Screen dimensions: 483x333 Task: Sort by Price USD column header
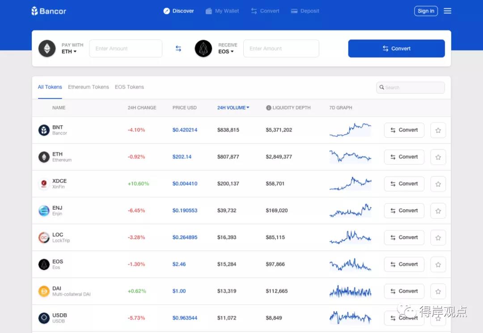click(185, 108)
